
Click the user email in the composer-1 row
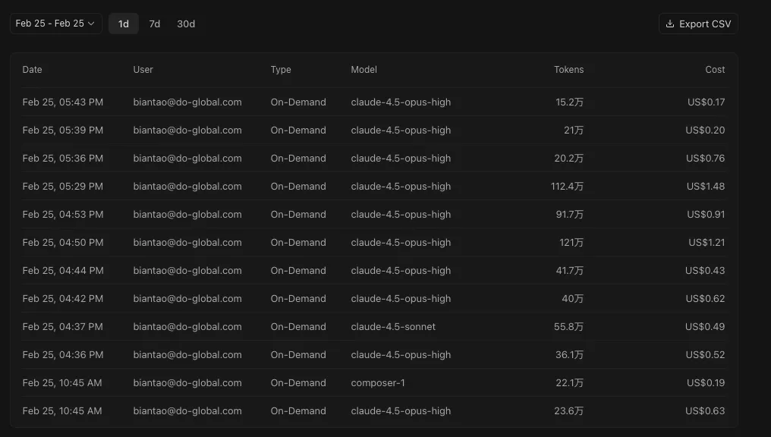pos(187,382)
